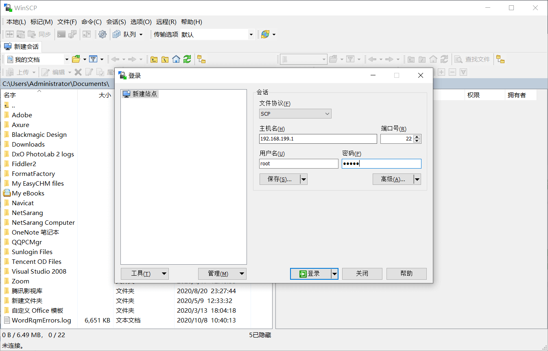Open the 文件(F) menu
This screenshot has width=548, height=351.
point(67,22)
